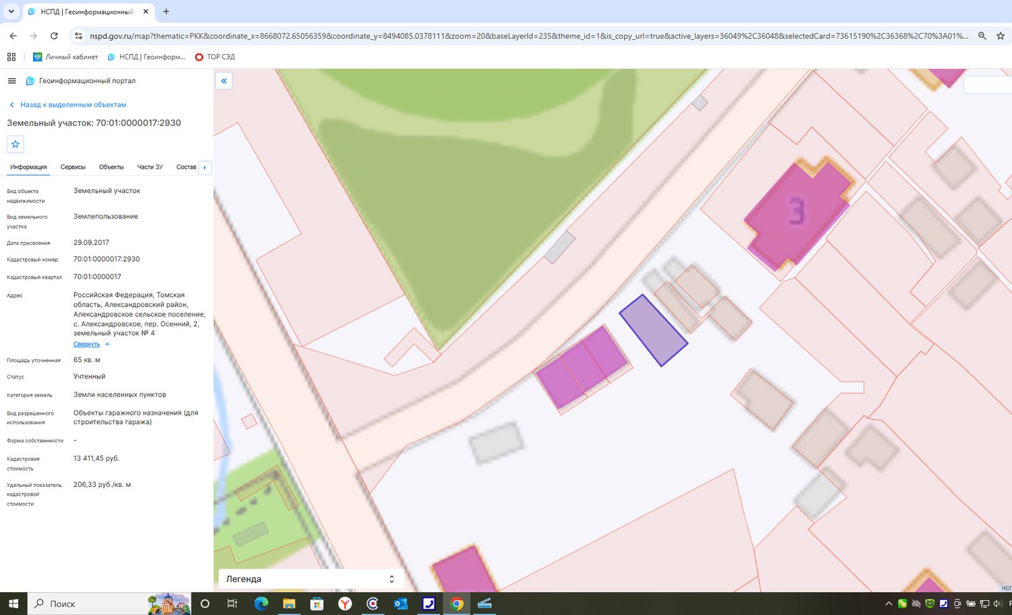Open Microsoft Store from taskbar
The height and width of the screenshot is (615, 1012).
click(x=317, y=604)
